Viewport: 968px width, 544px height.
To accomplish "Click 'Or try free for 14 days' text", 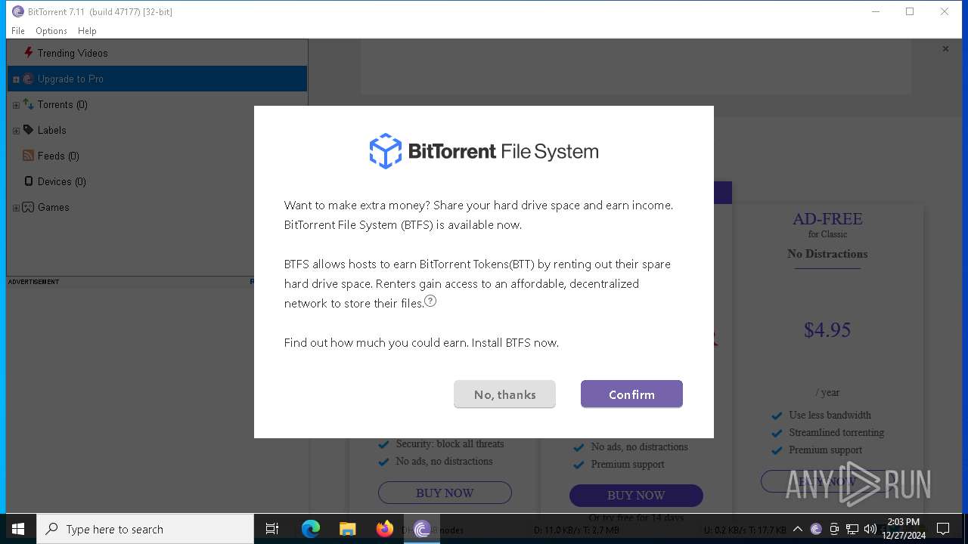I will pos(636,518).
